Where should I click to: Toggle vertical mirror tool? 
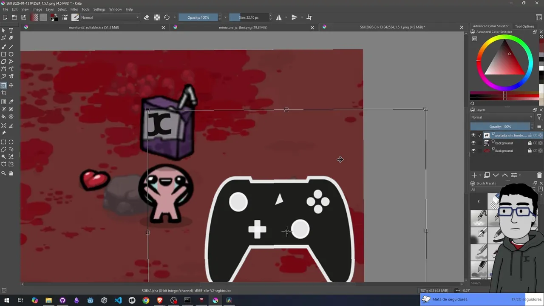click(x=294, y=17)
